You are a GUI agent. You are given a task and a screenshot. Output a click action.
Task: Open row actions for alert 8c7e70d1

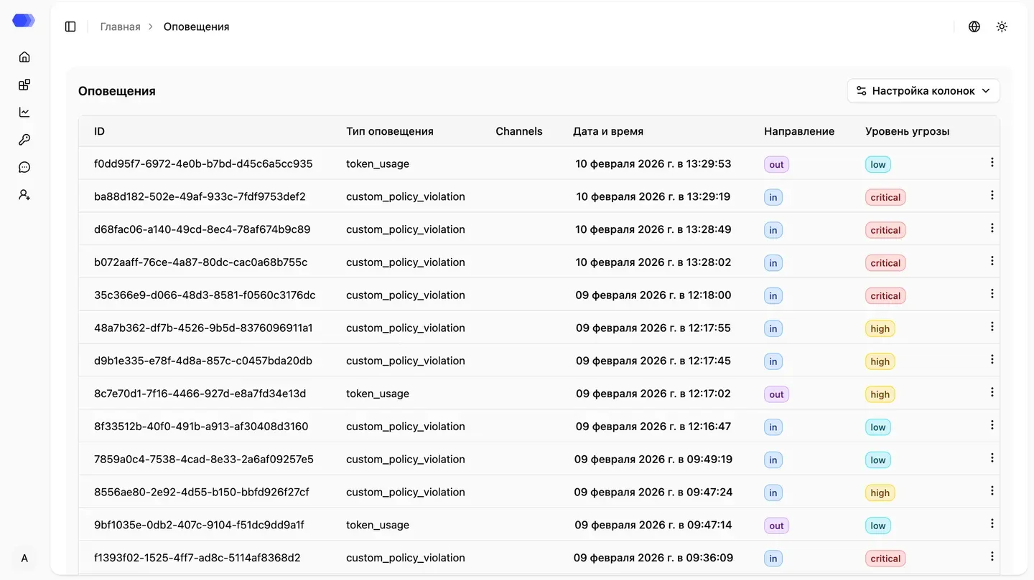click(992, 392)
